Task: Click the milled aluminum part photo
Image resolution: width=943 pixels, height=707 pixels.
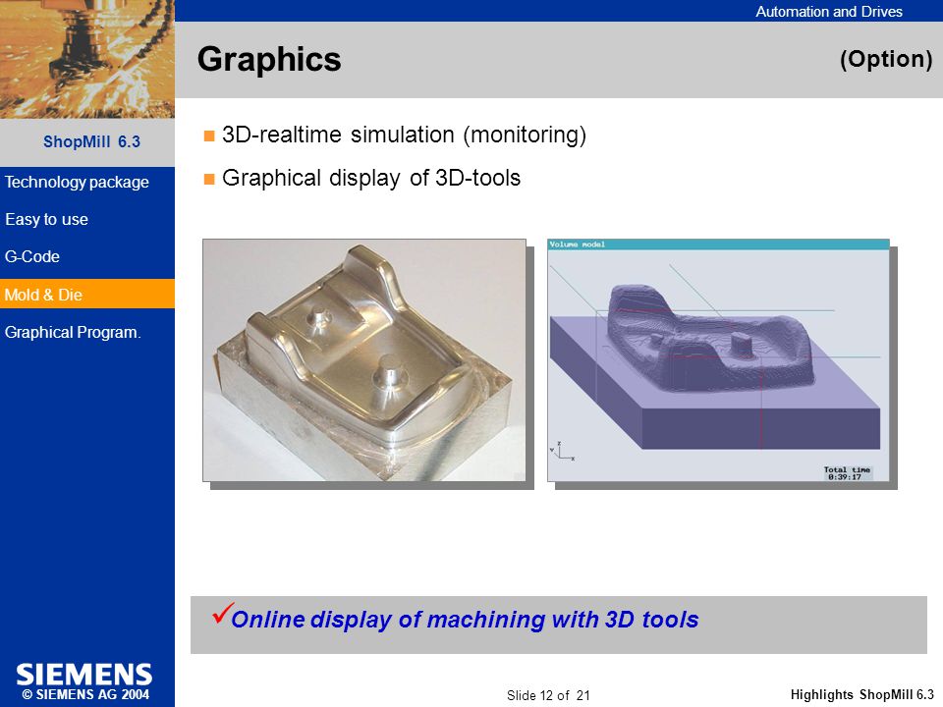Action: coord(364,360)
